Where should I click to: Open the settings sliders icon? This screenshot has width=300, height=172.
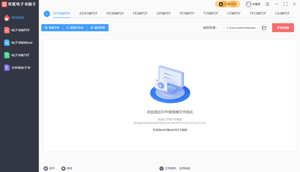coord(267,4)
